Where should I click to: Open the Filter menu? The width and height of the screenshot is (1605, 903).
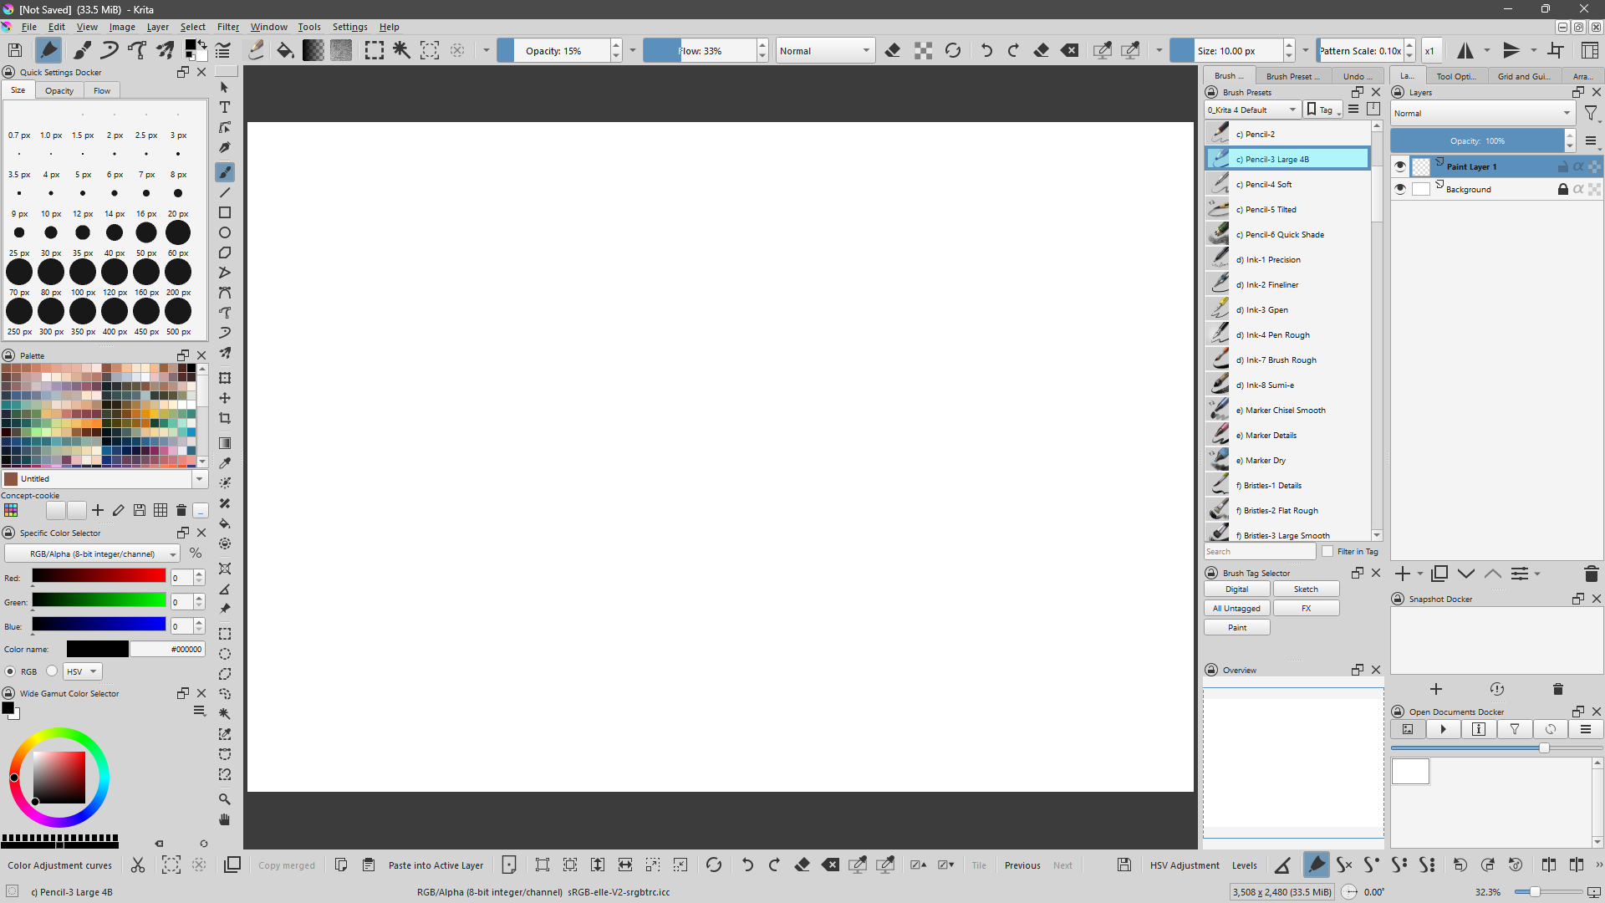click(x=227, y=27)
